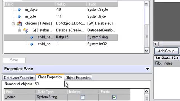Click the Baby 15 value cell
The height and width of the screenshot is (101, 180).
click(x=71, y=37)
